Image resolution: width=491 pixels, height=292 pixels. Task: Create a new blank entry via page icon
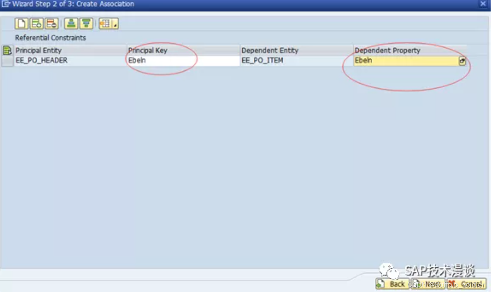[21, 23]
